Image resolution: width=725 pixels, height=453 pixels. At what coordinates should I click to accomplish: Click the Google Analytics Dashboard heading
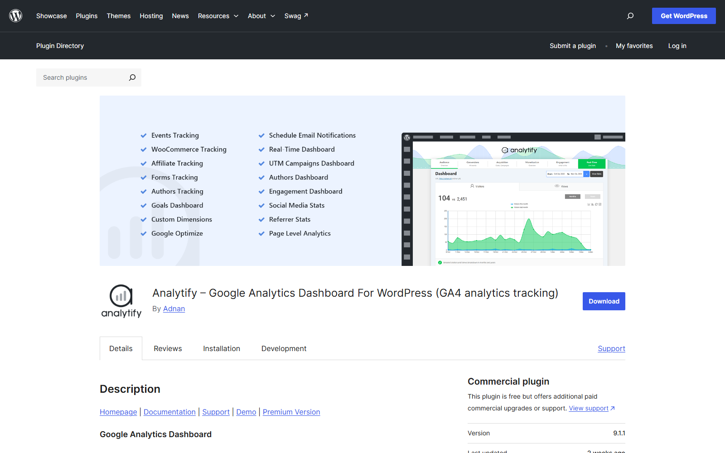(155, 434)
